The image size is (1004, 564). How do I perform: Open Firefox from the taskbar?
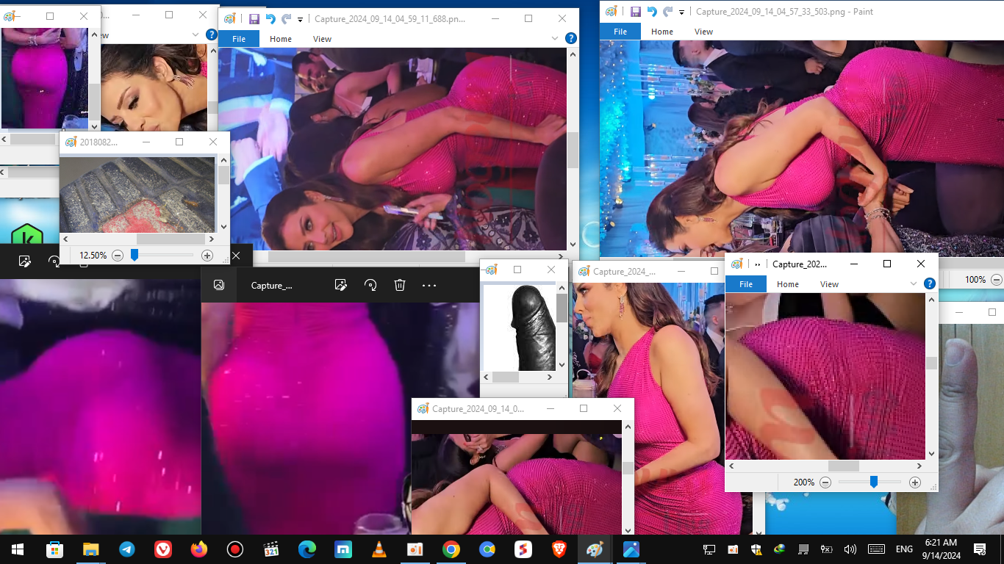point(198,549)
